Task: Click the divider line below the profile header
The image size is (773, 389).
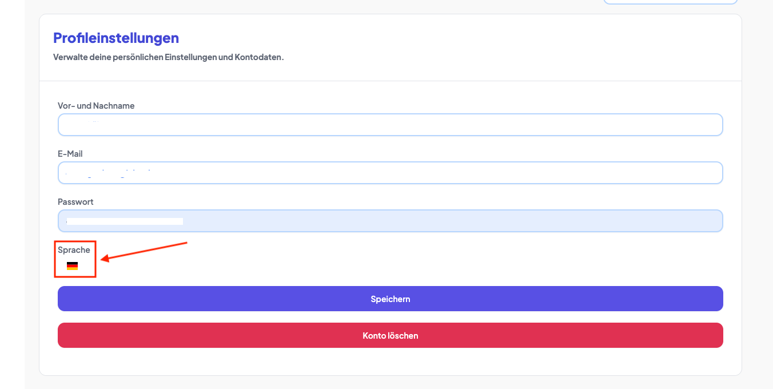Action: pyautogui.click(x=391, y=81)
